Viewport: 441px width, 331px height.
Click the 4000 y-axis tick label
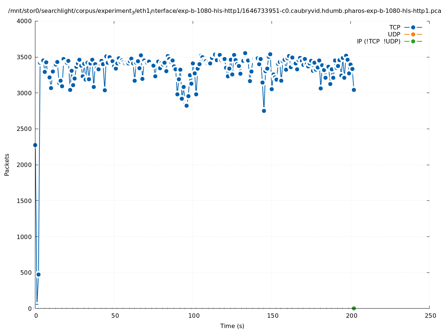(24, 21)
